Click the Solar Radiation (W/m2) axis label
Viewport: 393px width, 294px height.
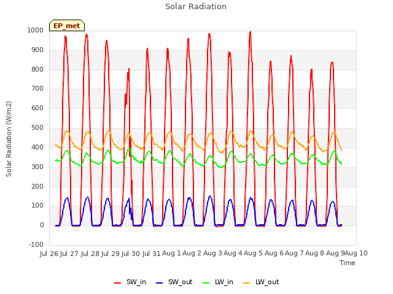click(x=9, y=139)
